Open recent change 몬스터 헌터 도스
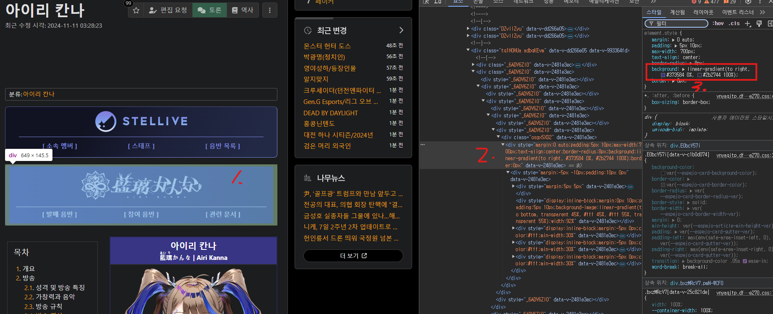Screen dimensions: 773x314 [327, 46]
